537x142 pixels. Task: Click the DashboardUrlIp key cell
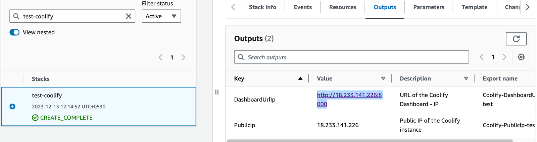[255, 100]
